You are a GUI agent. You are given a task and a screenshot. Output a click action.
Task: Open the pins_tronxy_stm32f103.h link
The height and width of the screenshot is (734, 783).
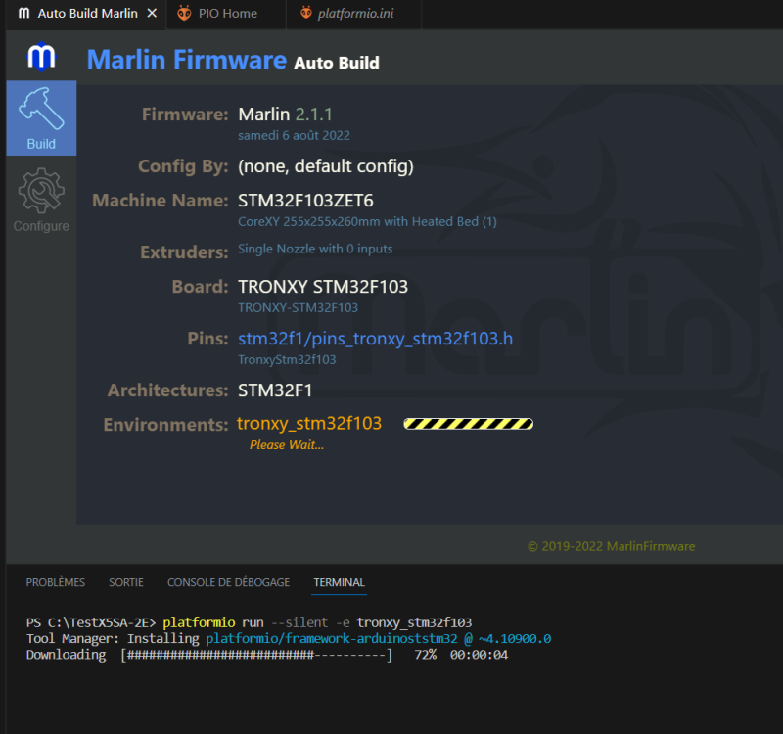coord(375,339)
